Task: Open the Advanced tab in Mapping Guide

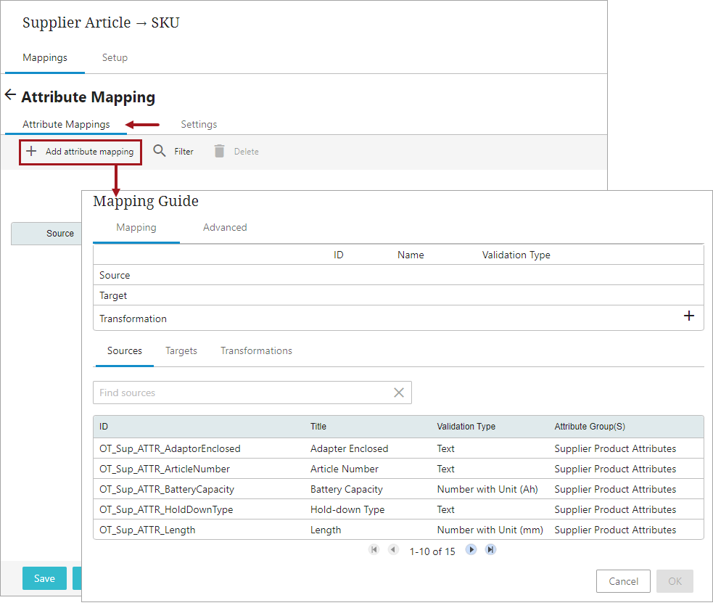Action: pyautogui.click(x=225, y=227)
